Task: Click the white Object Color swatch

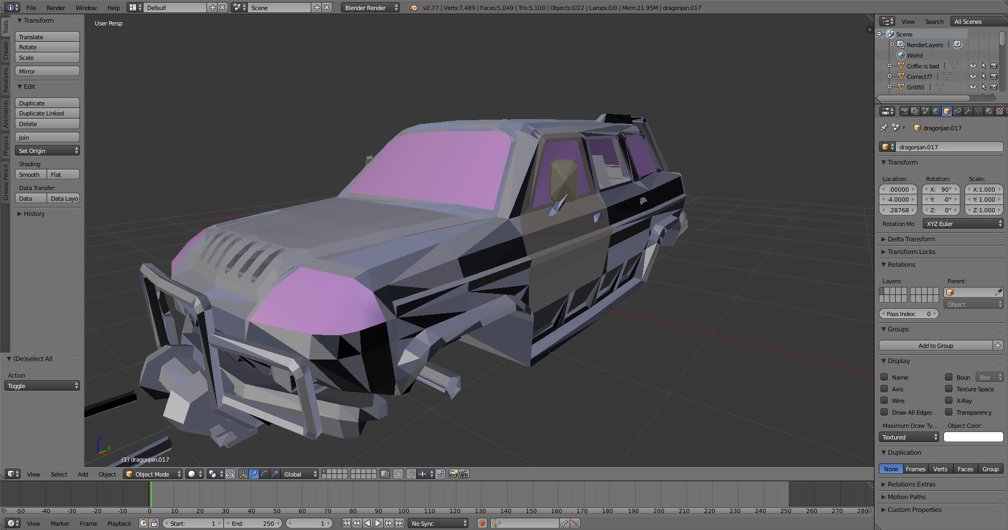Action: tap(973, 437)
